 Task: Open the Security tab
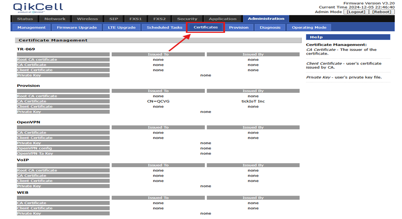pos(187,19)
